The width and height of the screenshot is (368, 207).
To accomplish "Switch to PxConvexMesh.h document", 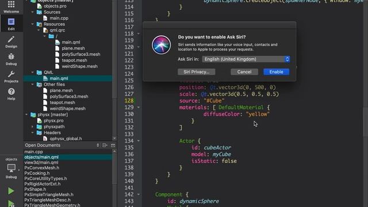I will 42,168.
